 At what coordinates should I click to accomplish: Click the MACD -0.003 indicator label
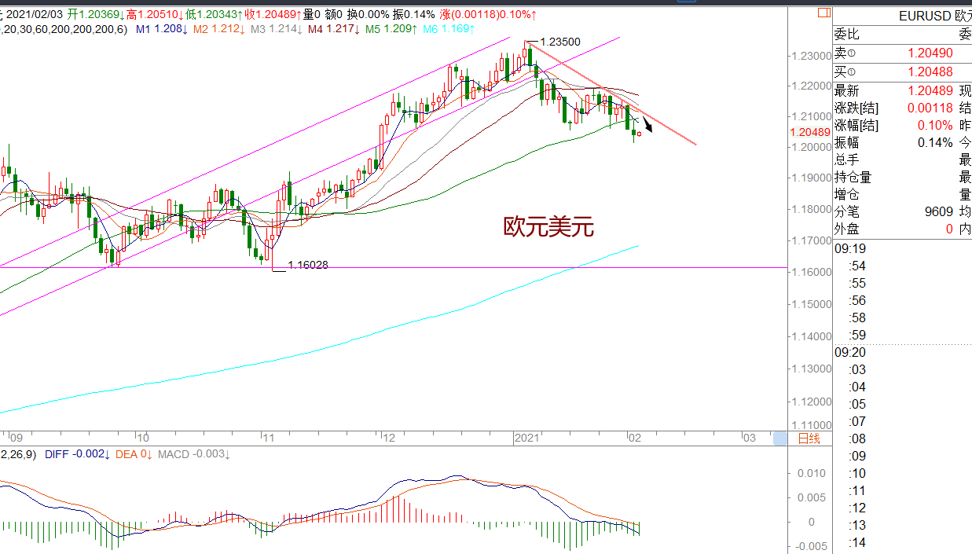[193, 454]
